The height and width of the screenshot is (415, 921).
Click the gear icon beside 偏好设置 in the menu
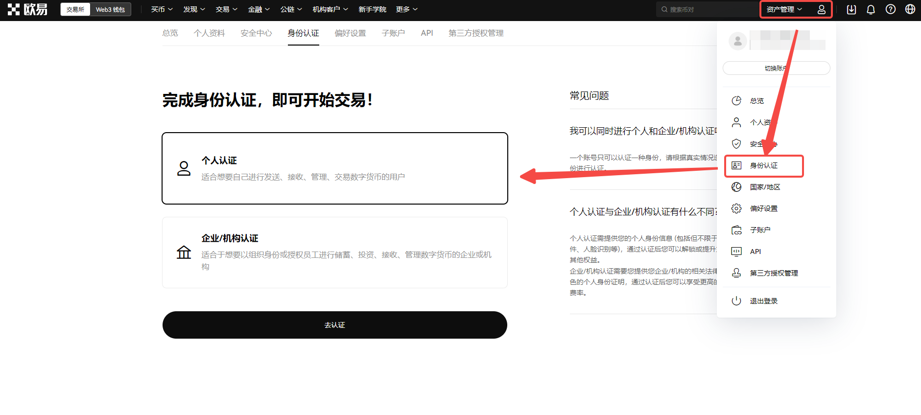tap(736, 208)
